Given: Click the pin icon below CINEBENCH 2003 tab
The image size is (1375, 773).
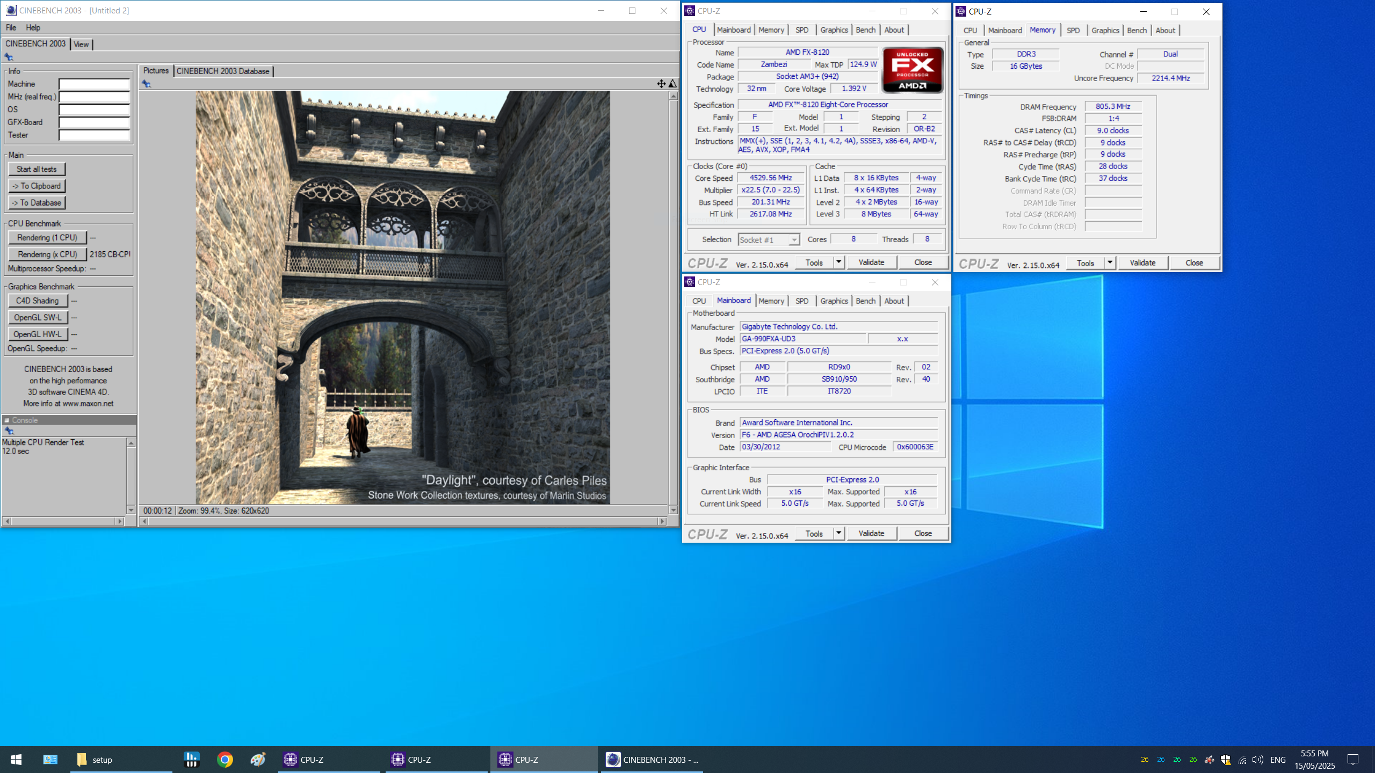Looking at the screenshot, I should click(x=9, y=57).
